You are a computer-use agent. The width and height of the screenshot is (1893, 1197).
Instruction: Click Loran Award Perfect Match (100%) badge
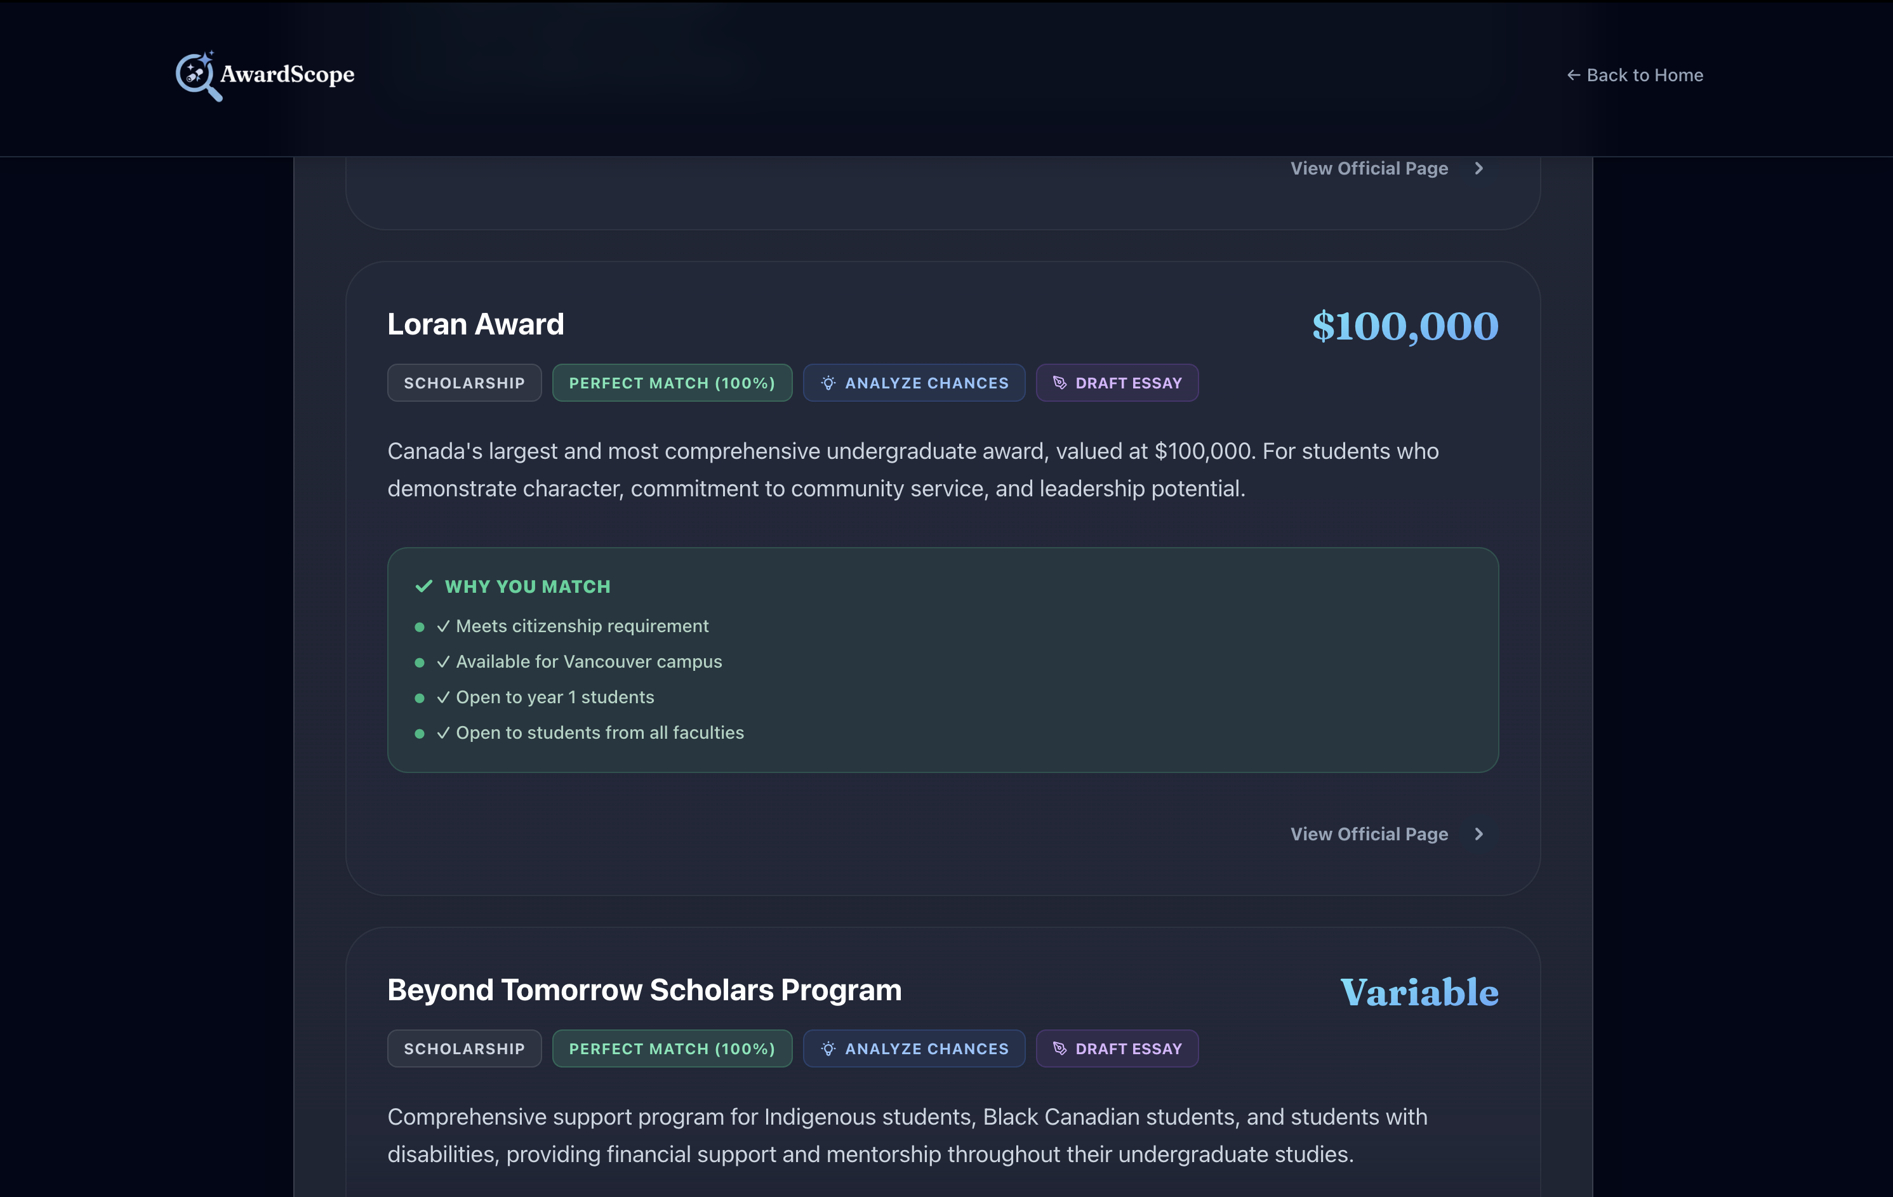click(672, 383)
